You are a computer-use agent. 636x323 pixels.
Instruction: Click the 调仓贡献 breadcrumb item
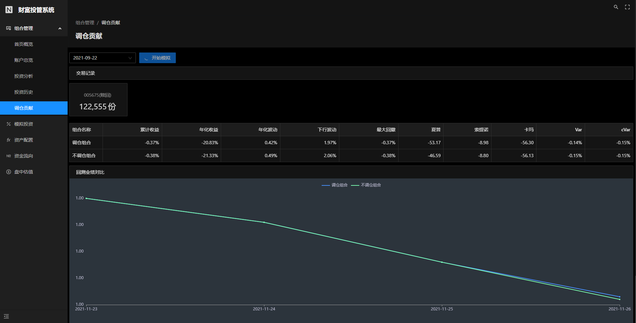point(111,23)
